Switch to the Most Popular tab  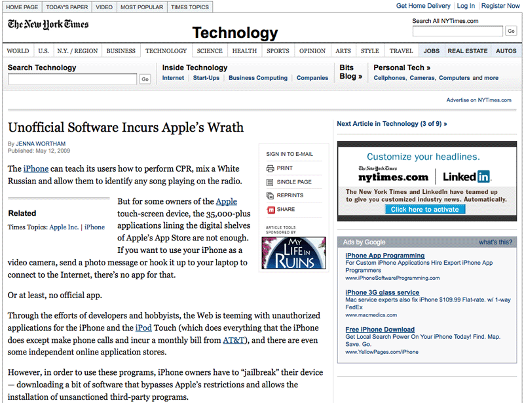(141, 7)
